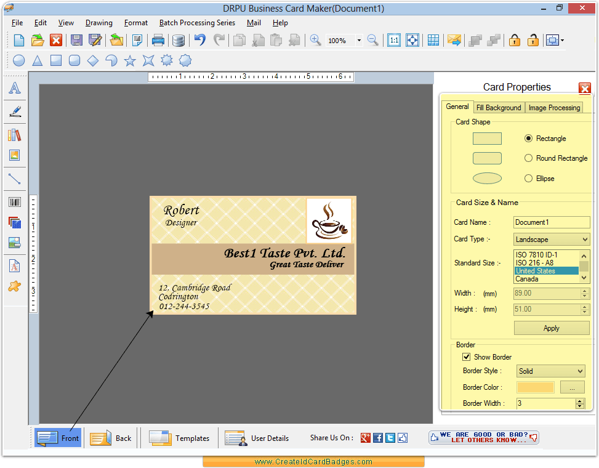Choose the Text tool (letter A) in sidebar
599x468 pixels.
(15, 88)
